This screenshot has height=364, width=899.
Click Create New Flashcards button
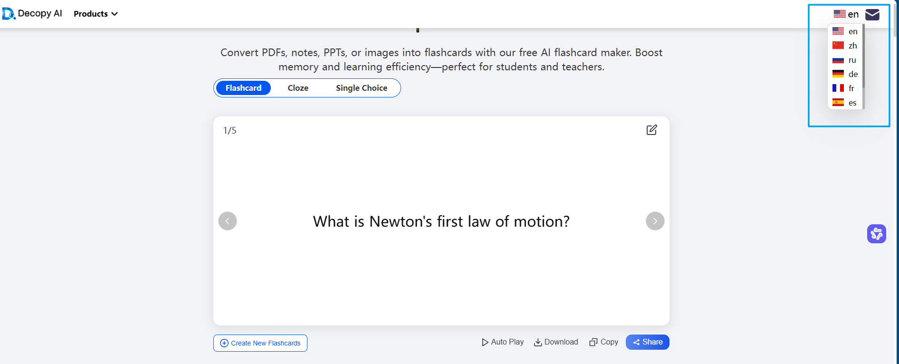pos(260,343)
